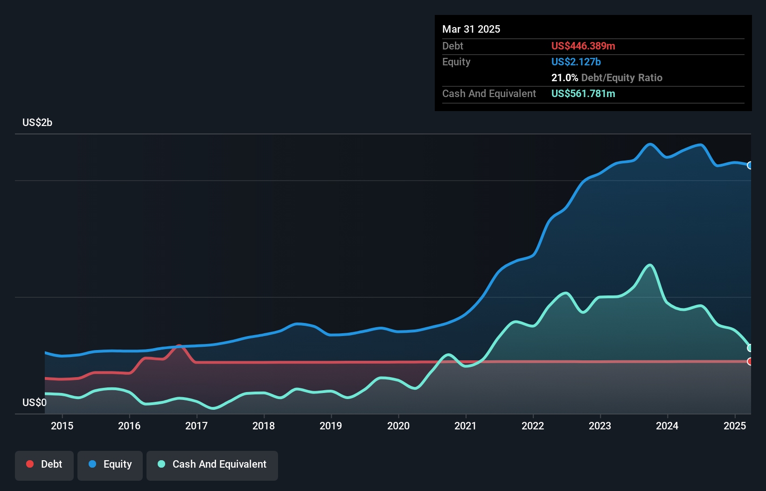766x491 pixels.
Task: Click the red Debt legend dot
Action: [x=30, y=464]
